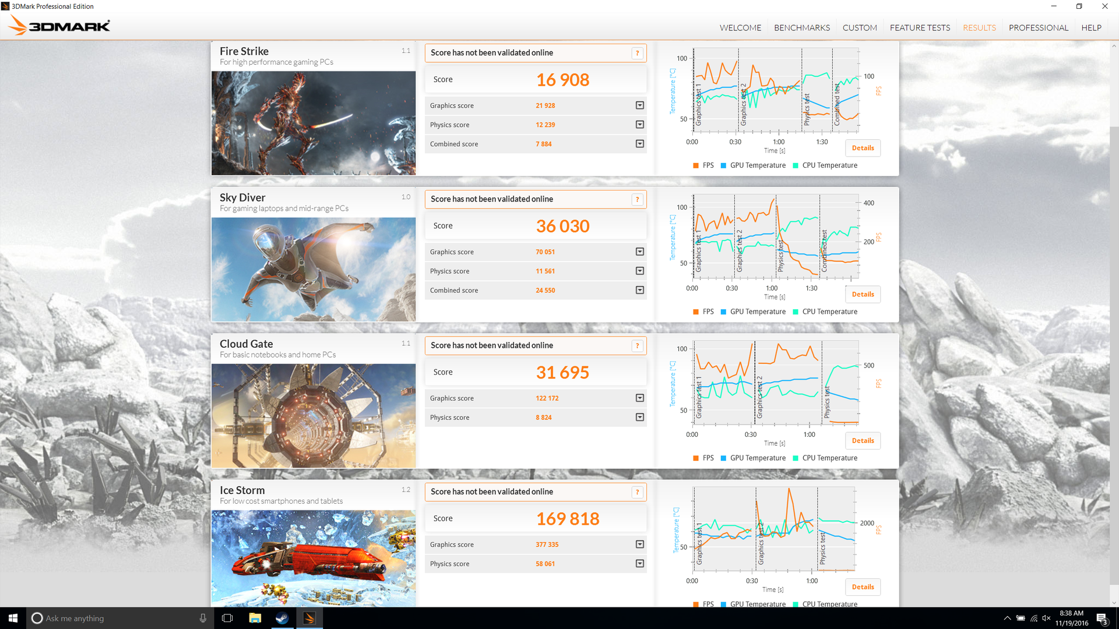Go to the Welcome tab
This screenshot has height=629, width=1119.
[740, 28]
